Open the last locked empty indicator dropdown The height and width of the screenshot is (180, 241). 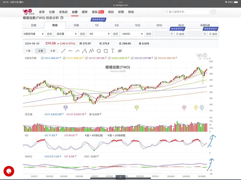(197, 34)
